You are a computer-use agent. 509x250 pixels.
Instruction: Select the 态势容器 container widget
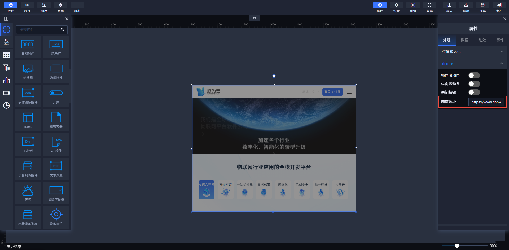click(56, 120)
